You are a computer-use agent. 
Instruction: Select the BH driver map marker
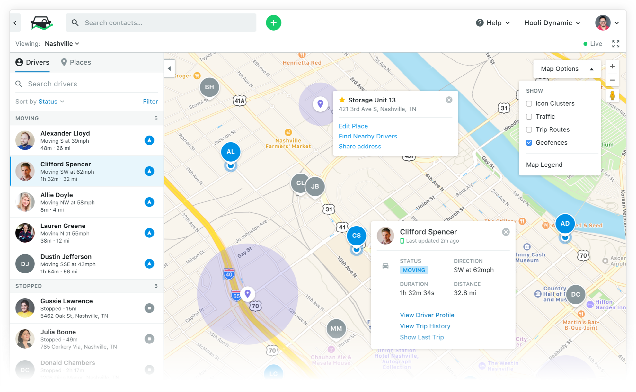(209, 87)
